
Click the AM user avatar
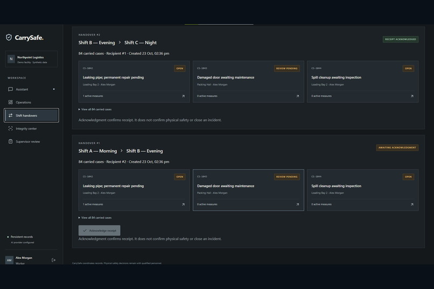click(x=9, y=260)
